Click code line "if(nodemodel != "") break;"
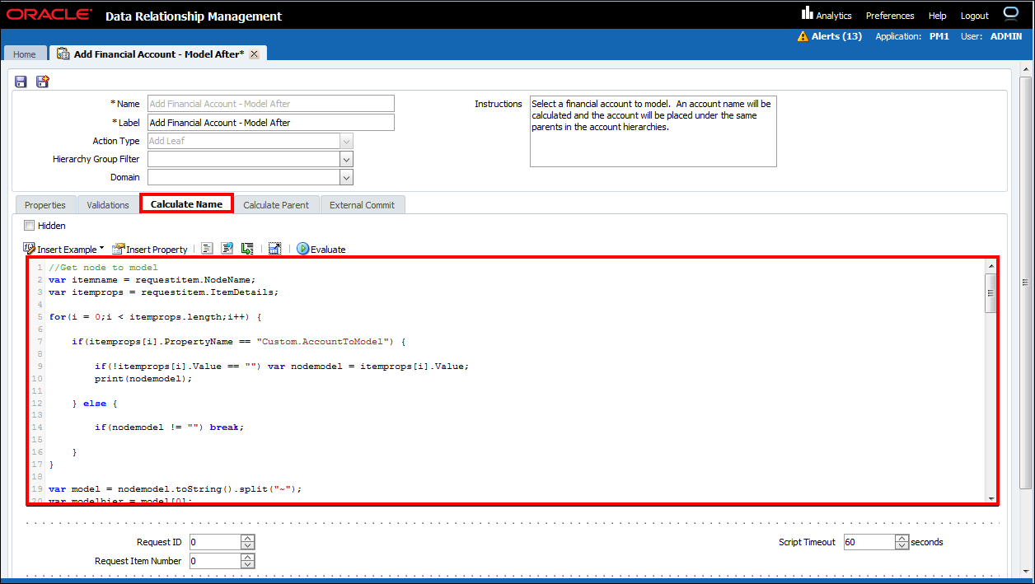This screenshot has height=584, width=1035. [x=170, y=427]
